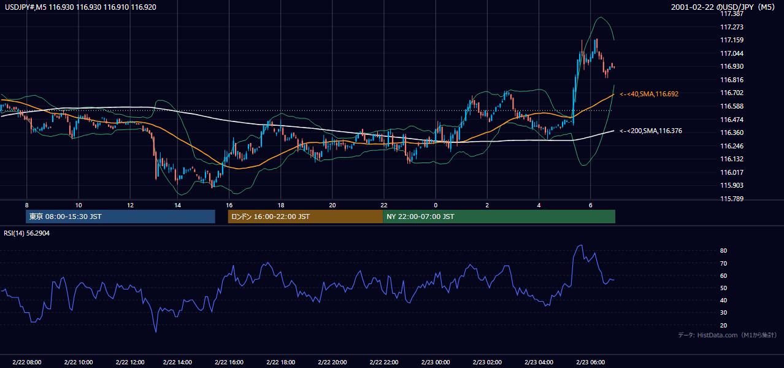784x368 pixels.
Task: Click the 116.017 price axis label
Action: pos(732,172)
